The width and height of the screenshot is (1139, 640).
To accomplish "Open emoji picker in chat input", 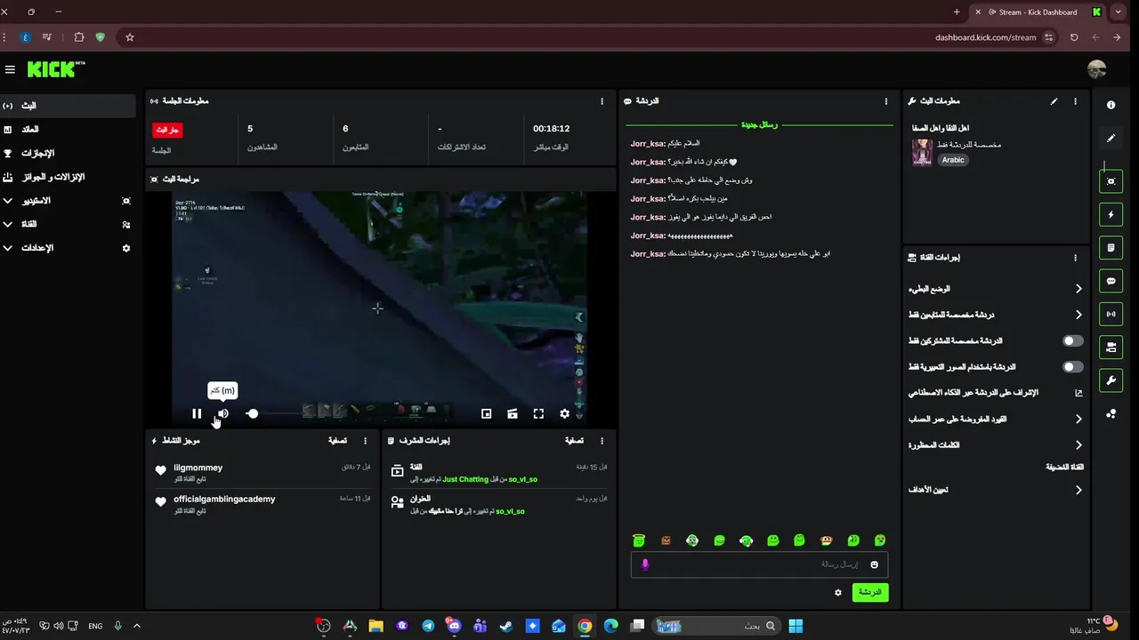I will [x=874, y=564].
